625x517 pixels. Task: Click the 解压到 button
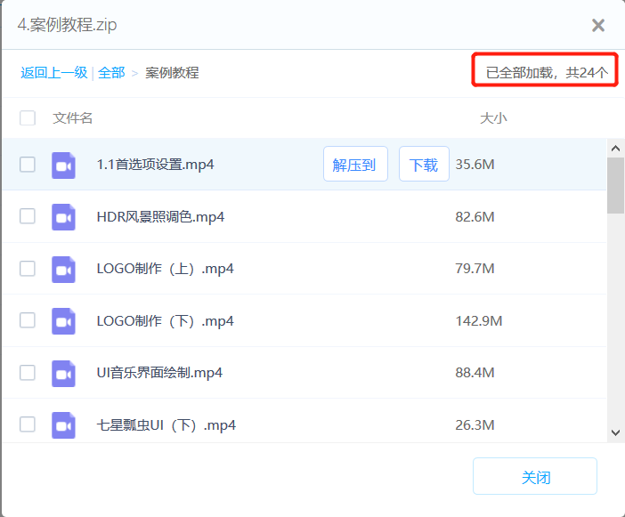355,164
